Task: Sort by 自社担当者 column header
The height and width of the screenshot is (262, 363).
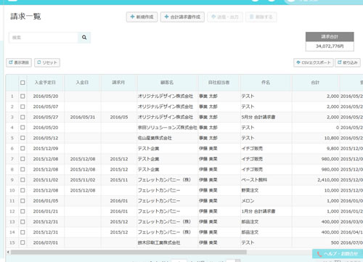Action: pos(219,83)
